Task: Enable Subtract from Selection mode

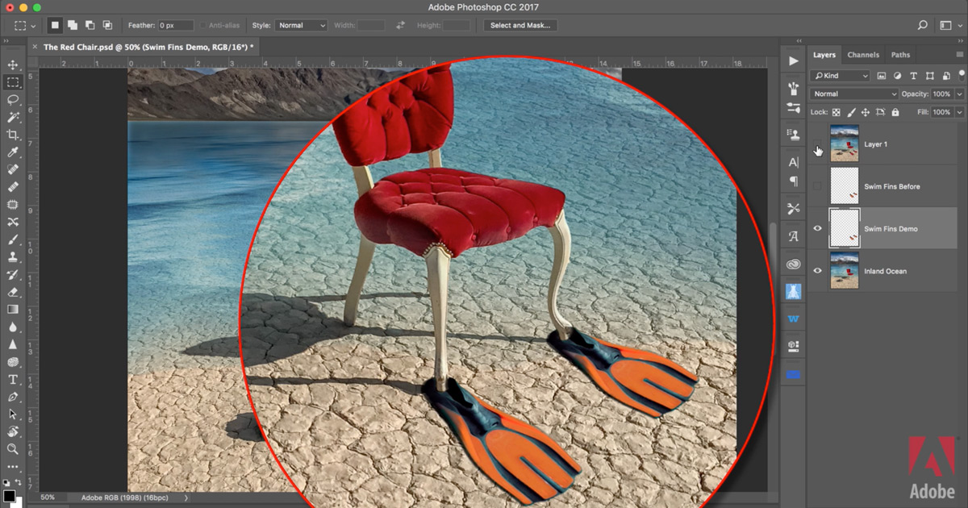Action: tap(90, 25)
